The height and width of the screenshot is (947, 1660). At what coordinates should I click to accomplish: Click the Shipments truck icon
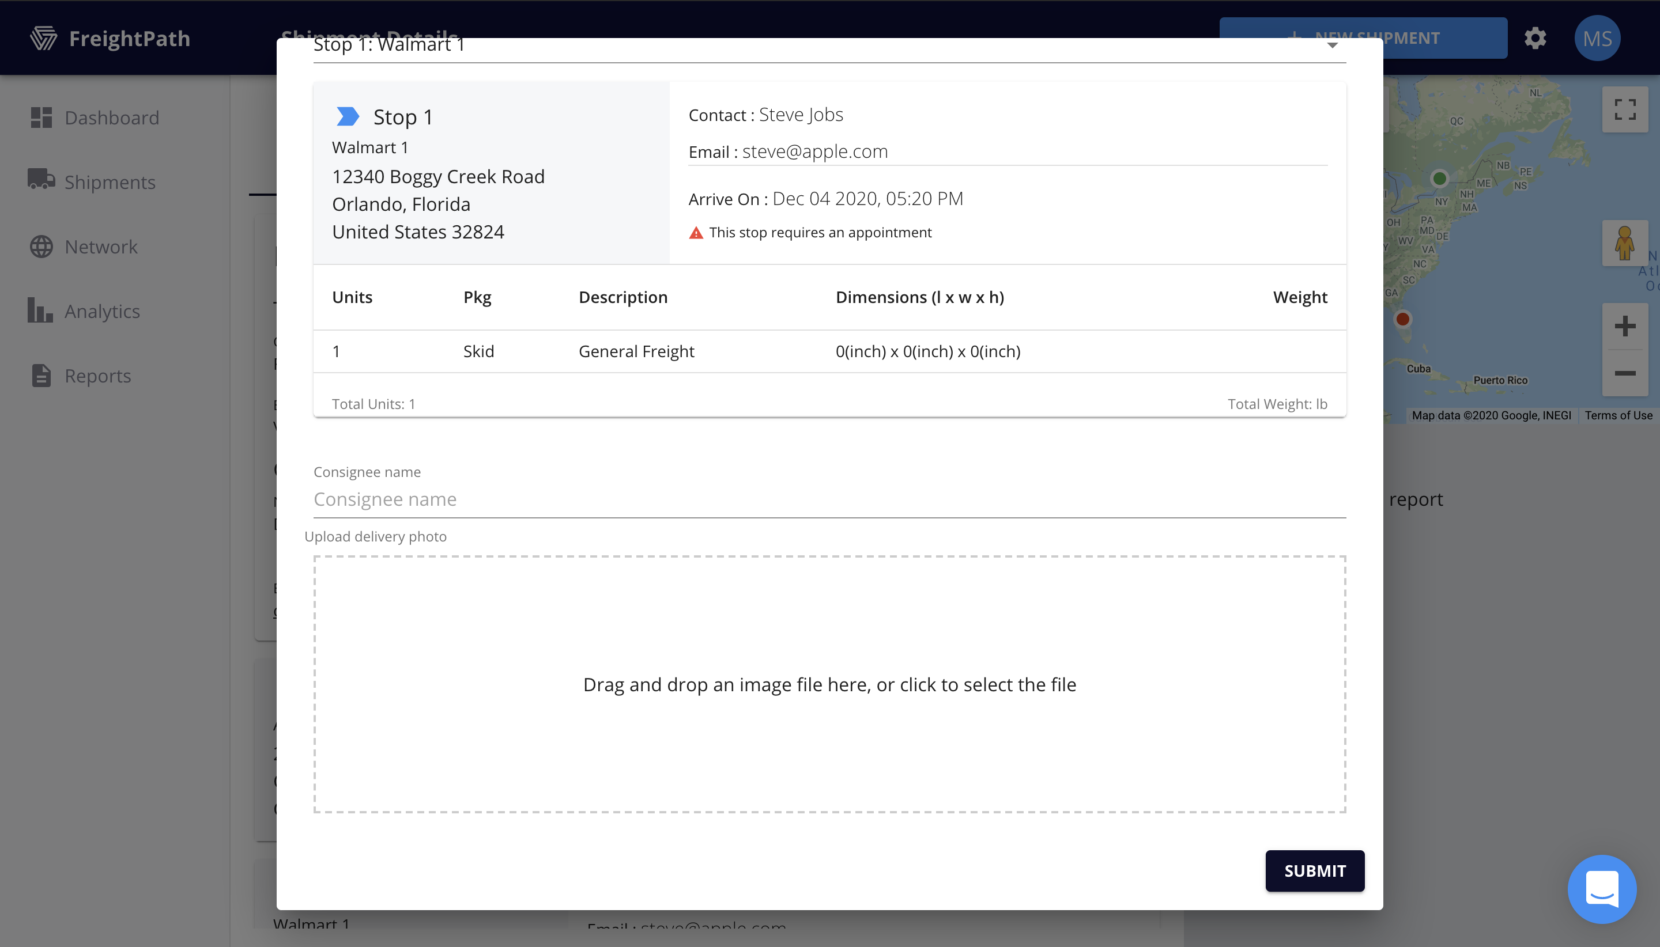click(41, 179)
